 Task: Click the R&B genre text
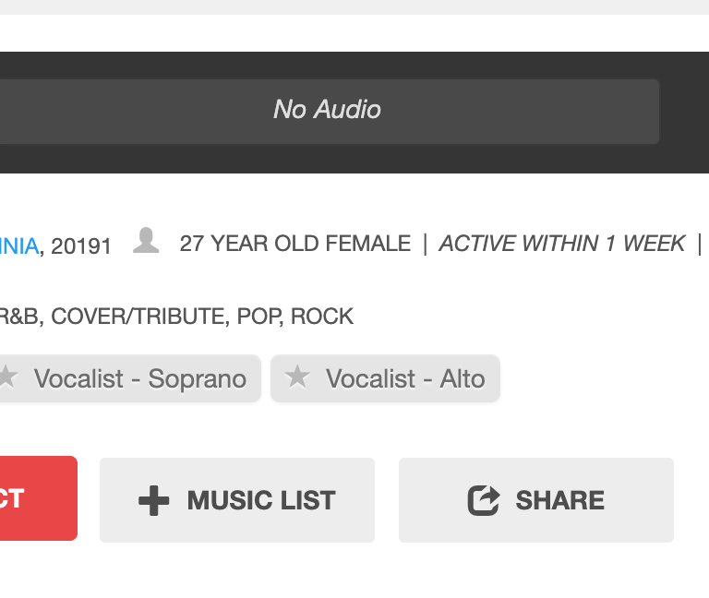(19, 317)
